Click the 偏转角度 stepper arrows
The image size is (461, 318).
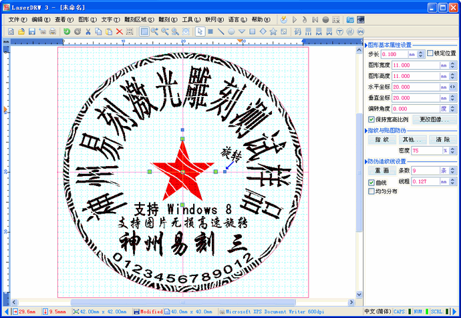click(x=453, y=109)
